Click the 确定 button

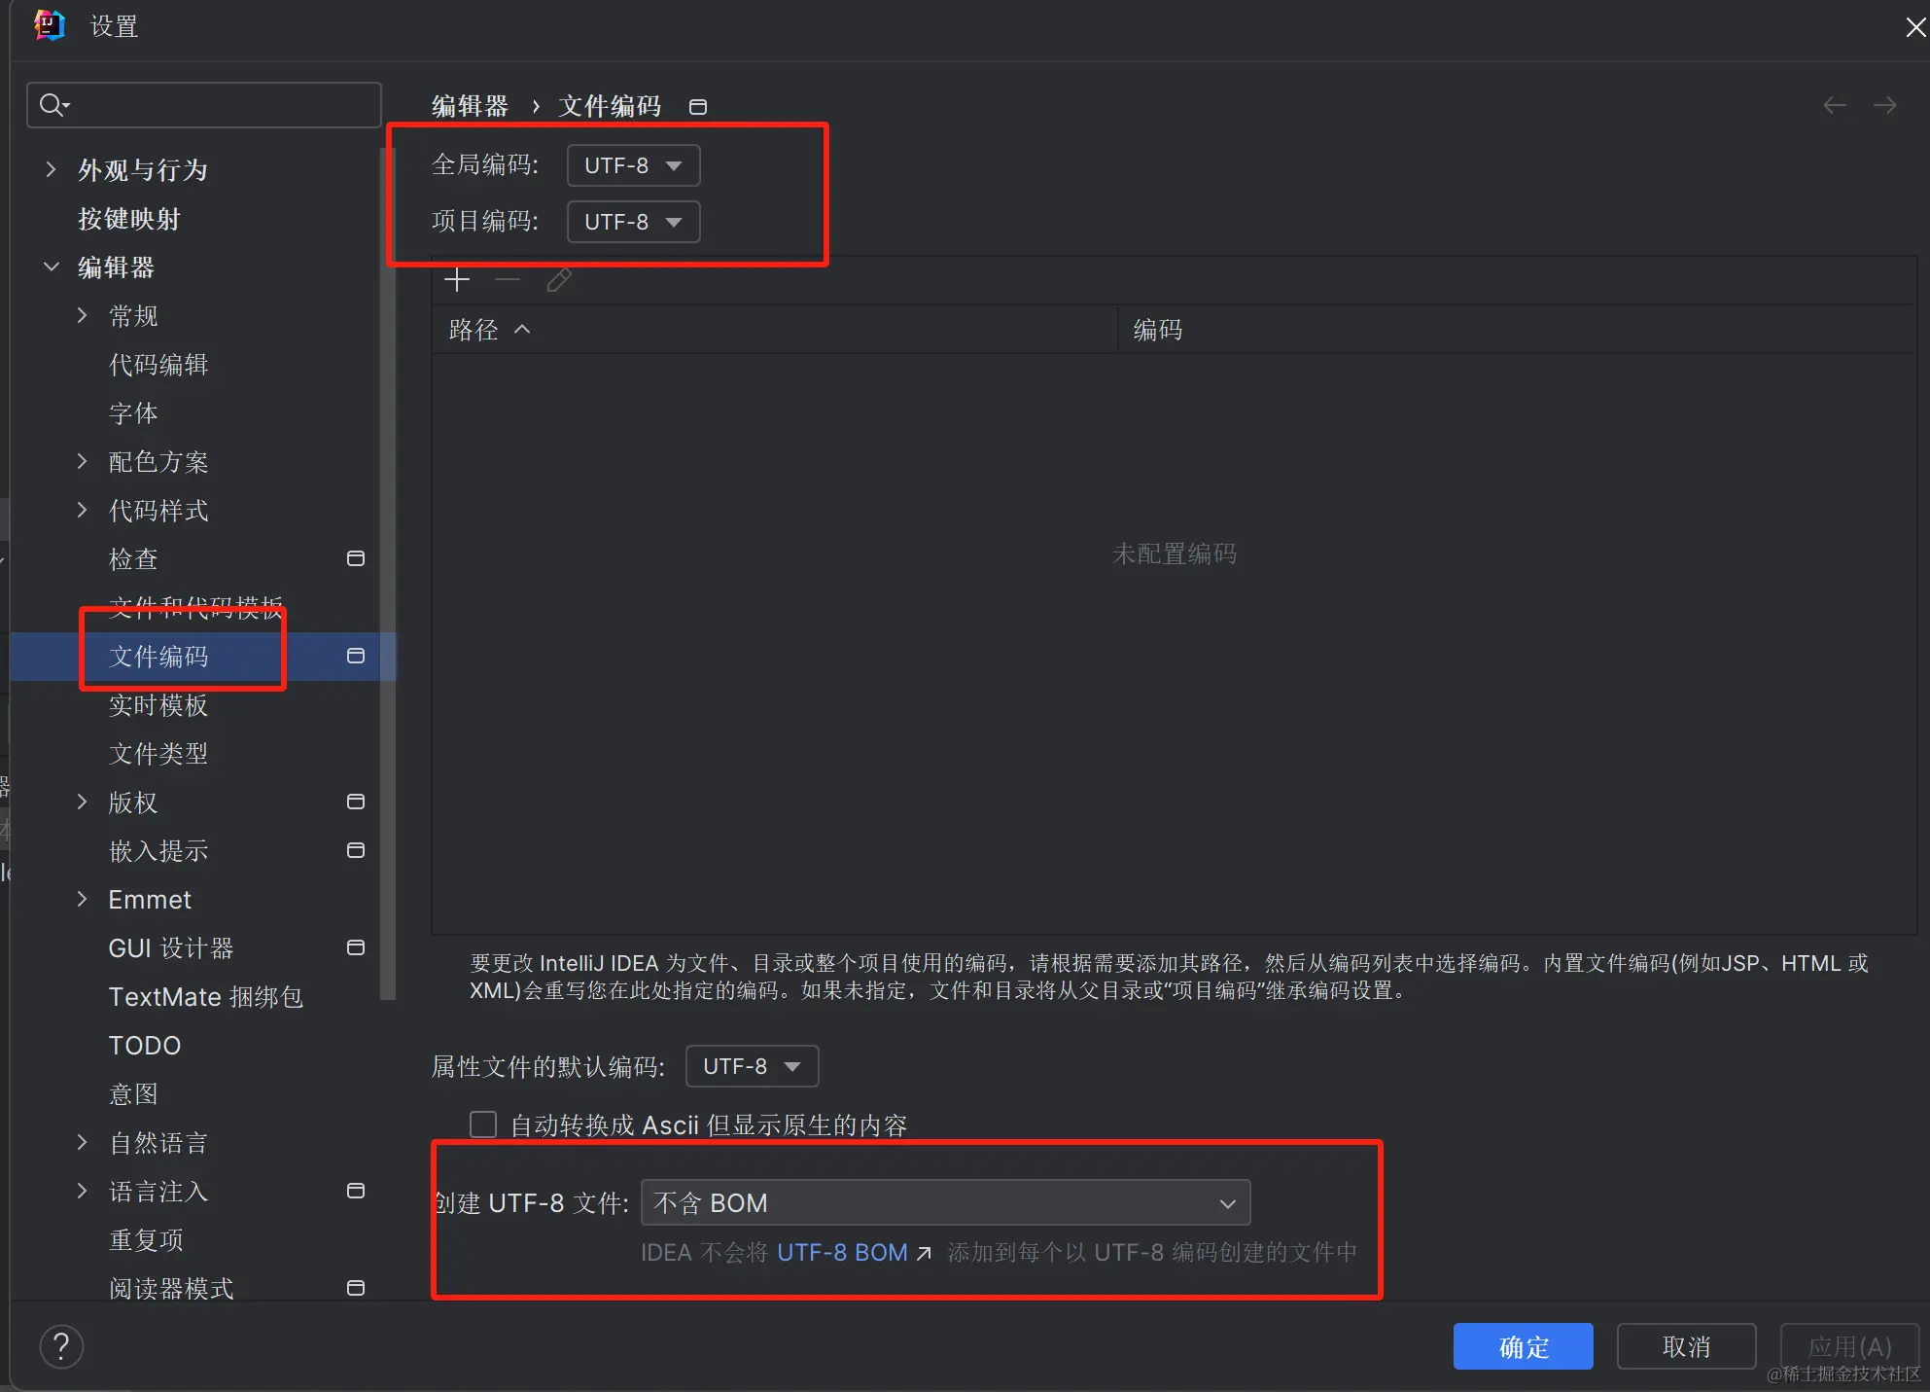[1522, 1346]
